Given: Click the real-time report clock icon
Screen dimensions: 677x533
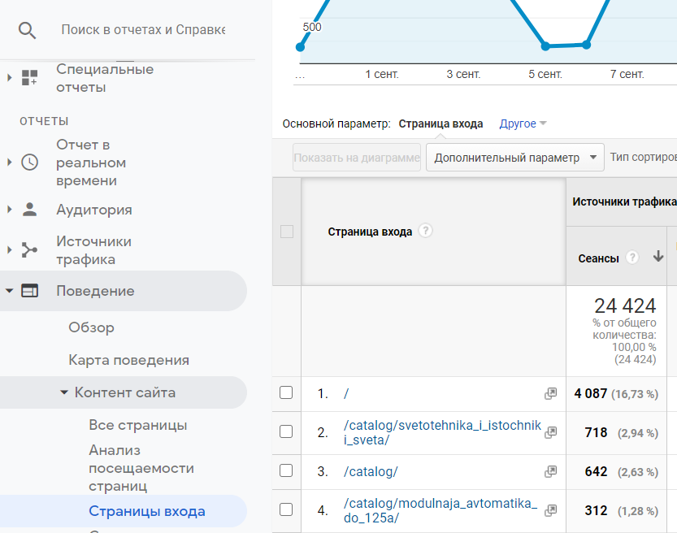Looking at the screenshot, I should pos(30,162).
